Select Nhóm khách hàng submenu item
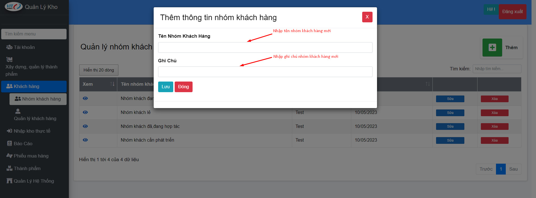Viewport: 536px width, 198px height. 38,99
